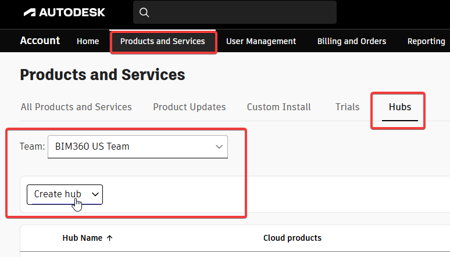The image size is (450, 257).
Task: Open Billing and Orders menu item
Action: pos(352,41)
